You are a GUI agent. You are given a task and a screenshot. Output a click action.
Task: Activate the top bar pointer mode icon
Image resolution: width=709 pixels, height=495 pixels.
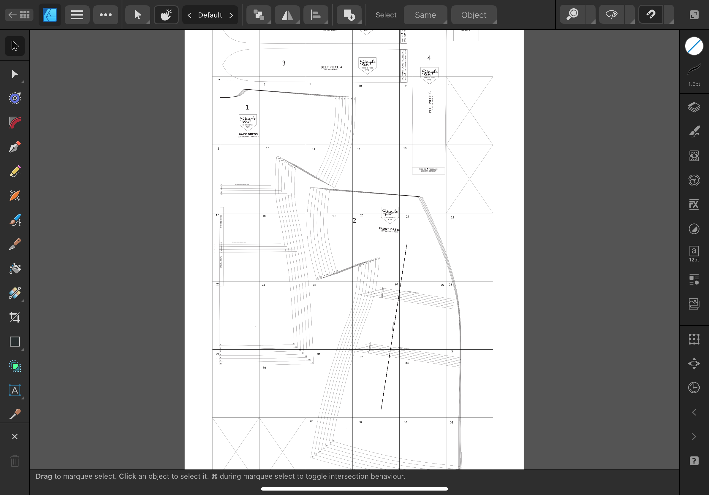coord(138,15)
